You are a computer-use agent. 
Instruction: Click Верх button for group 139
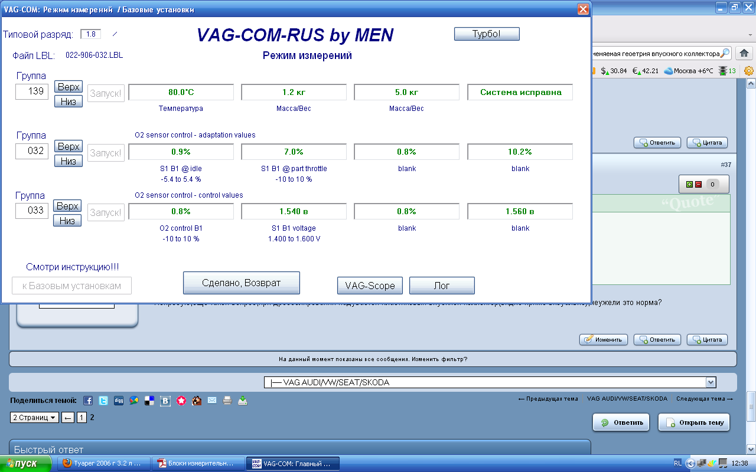click(69, 87)
